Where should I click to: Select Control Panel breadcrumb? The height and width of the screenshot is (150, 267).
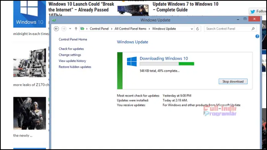click(99, 29)
